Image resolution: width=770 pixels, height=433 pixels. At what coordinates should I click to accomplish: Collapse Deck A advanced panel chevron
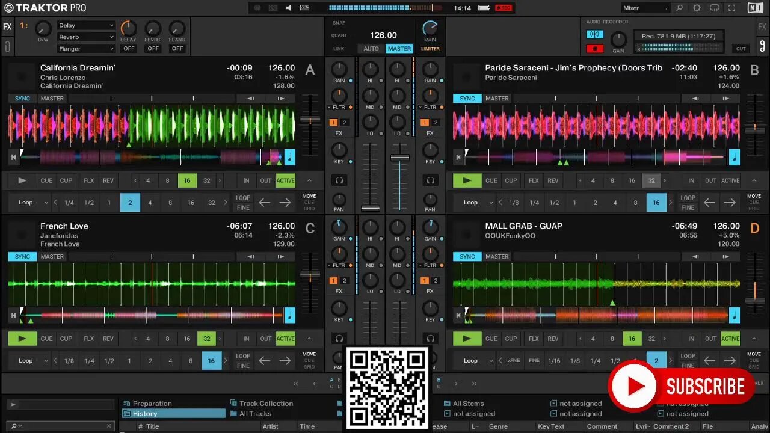[309, 180]
